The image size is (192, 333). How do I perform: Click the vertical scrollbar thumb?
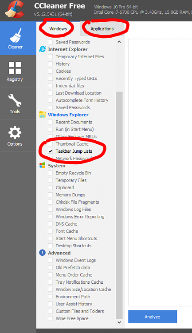[x=119, y=205]
